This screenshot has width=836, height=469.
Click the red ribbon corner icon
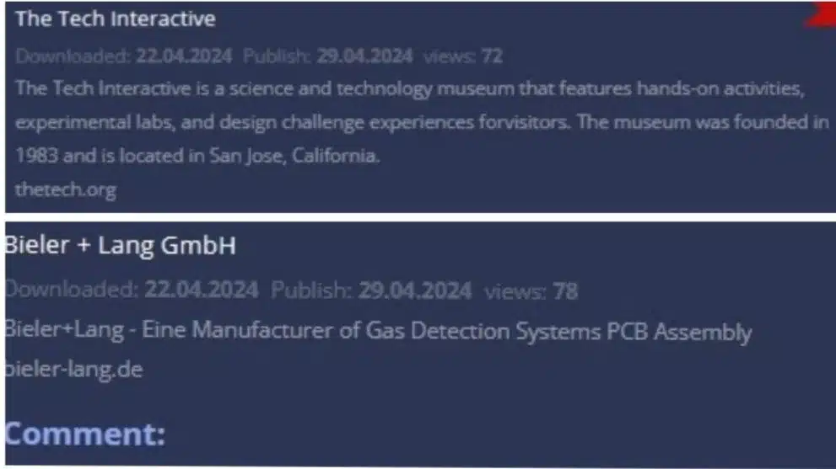822,14
